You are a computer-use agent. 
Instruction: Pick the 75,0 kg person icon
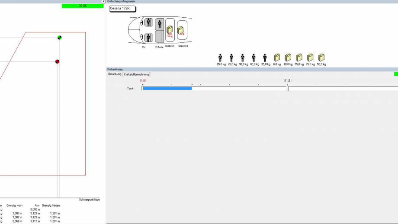(x=231, y=58)
